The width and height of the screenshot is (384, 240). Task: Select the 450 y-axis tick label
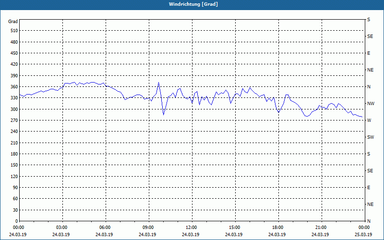point(14,53)
